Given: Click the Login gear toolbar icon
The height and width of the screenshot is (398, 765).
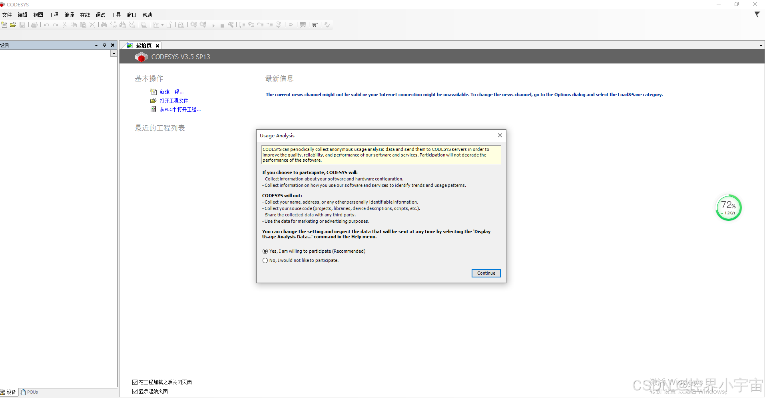Looking at the screenshot, I should 193,25.
